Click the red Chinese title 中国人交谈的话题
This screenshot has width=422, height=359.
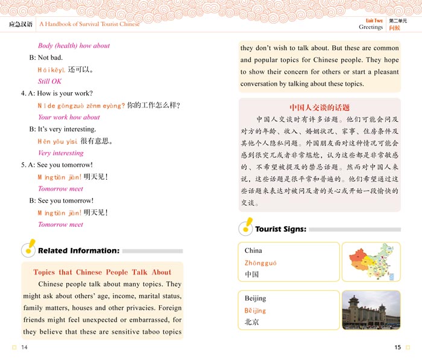click(320, 108)
